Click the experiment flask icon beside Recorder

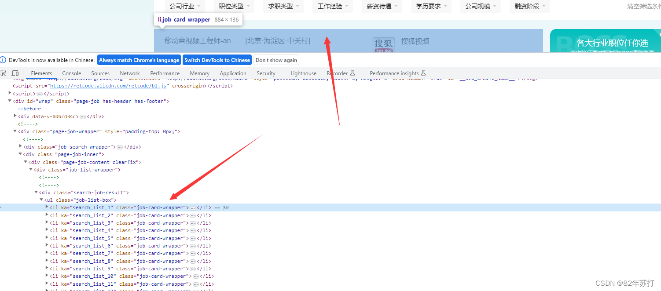[353, 73]
